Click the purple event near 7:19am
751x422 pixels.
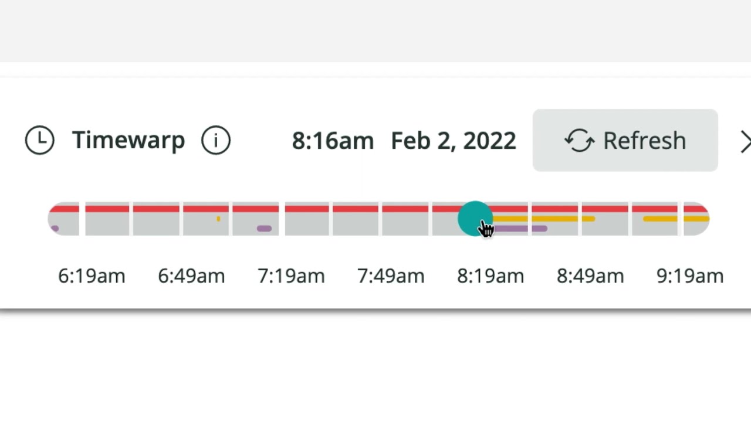(x=264, y=229)
